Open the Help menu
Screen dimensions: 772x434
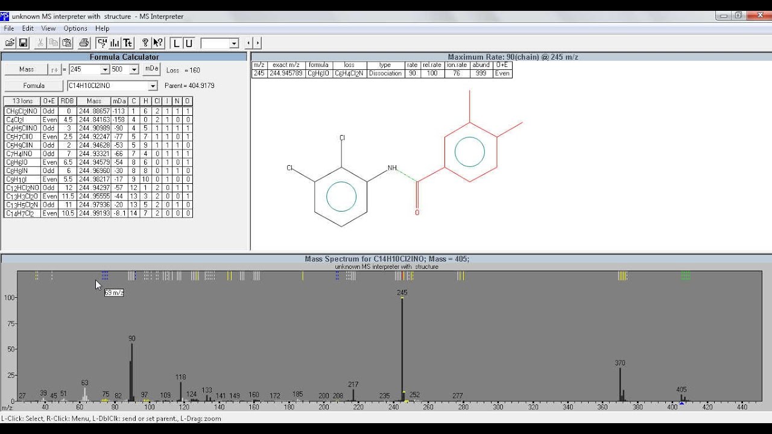103,28
